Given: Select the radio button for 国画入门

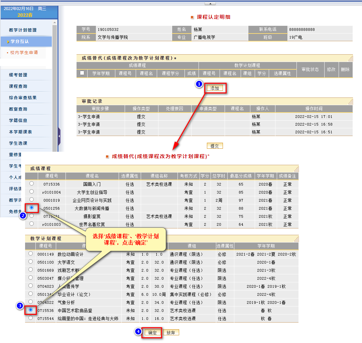Looking at the screenshot, I should 31,184.
